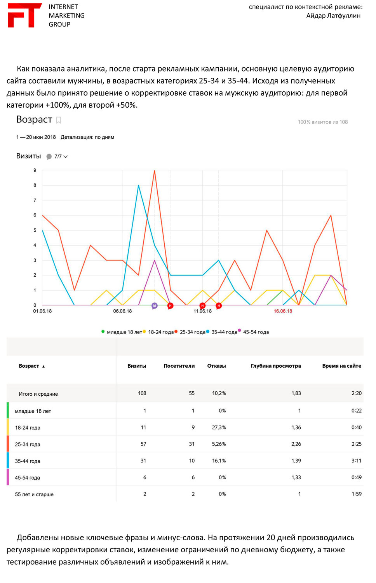Click the 27,3% bounce rate cell
376x583 pixels.
point(219,427)
